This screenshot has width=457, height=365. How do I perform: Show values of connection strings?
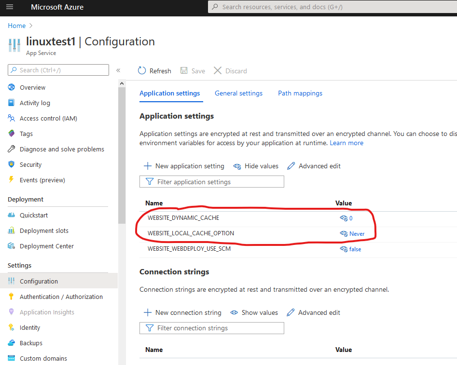coord(254,312)
